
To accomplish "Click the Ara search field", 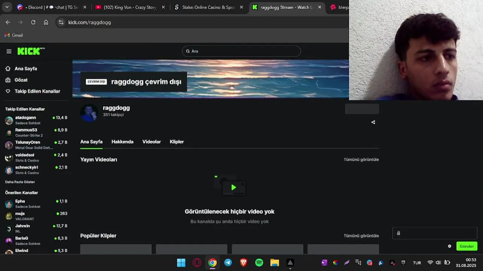I will point(241,51).
